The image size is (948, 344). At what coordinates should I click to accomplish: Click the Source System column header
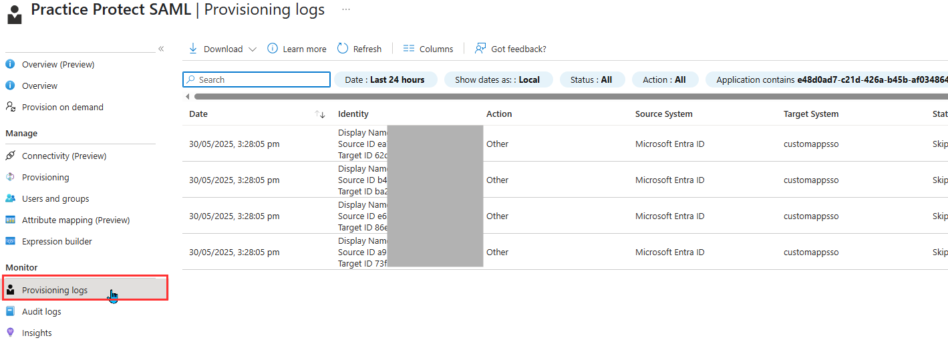(664, 114)
